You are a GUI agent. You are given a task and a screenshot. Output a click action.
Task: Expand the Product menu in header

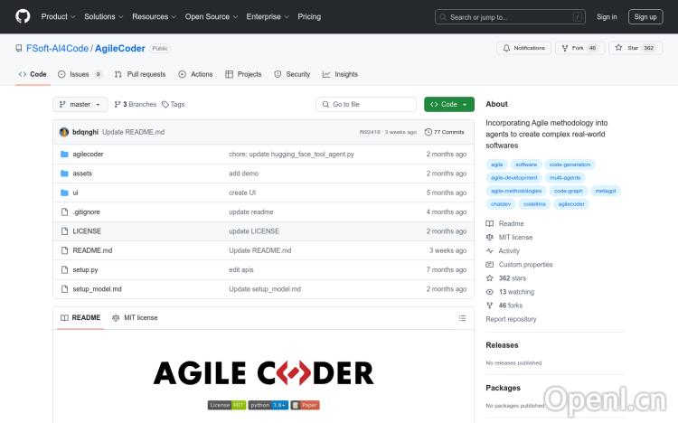tap(58, 16)
